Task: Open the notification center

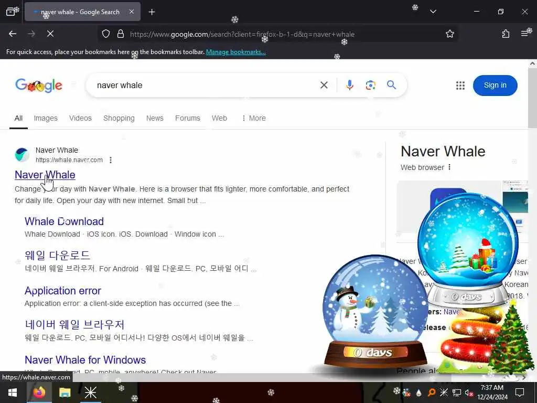Action: coord(520,393)
